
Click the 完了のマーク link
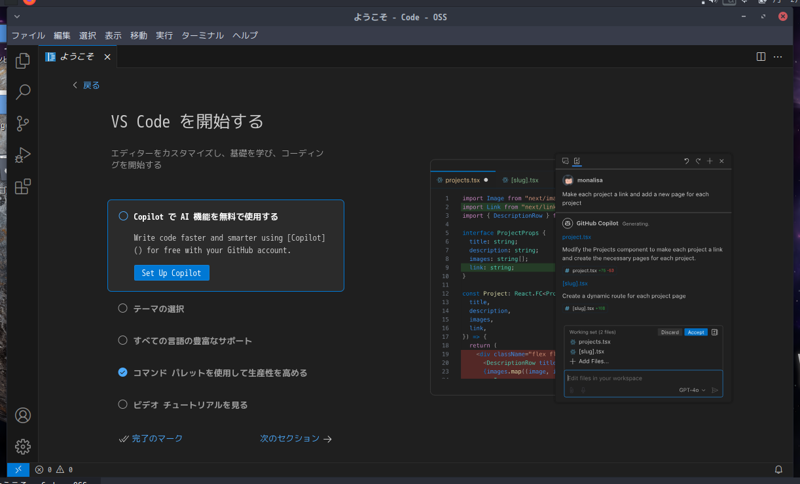tap(157, 438)
